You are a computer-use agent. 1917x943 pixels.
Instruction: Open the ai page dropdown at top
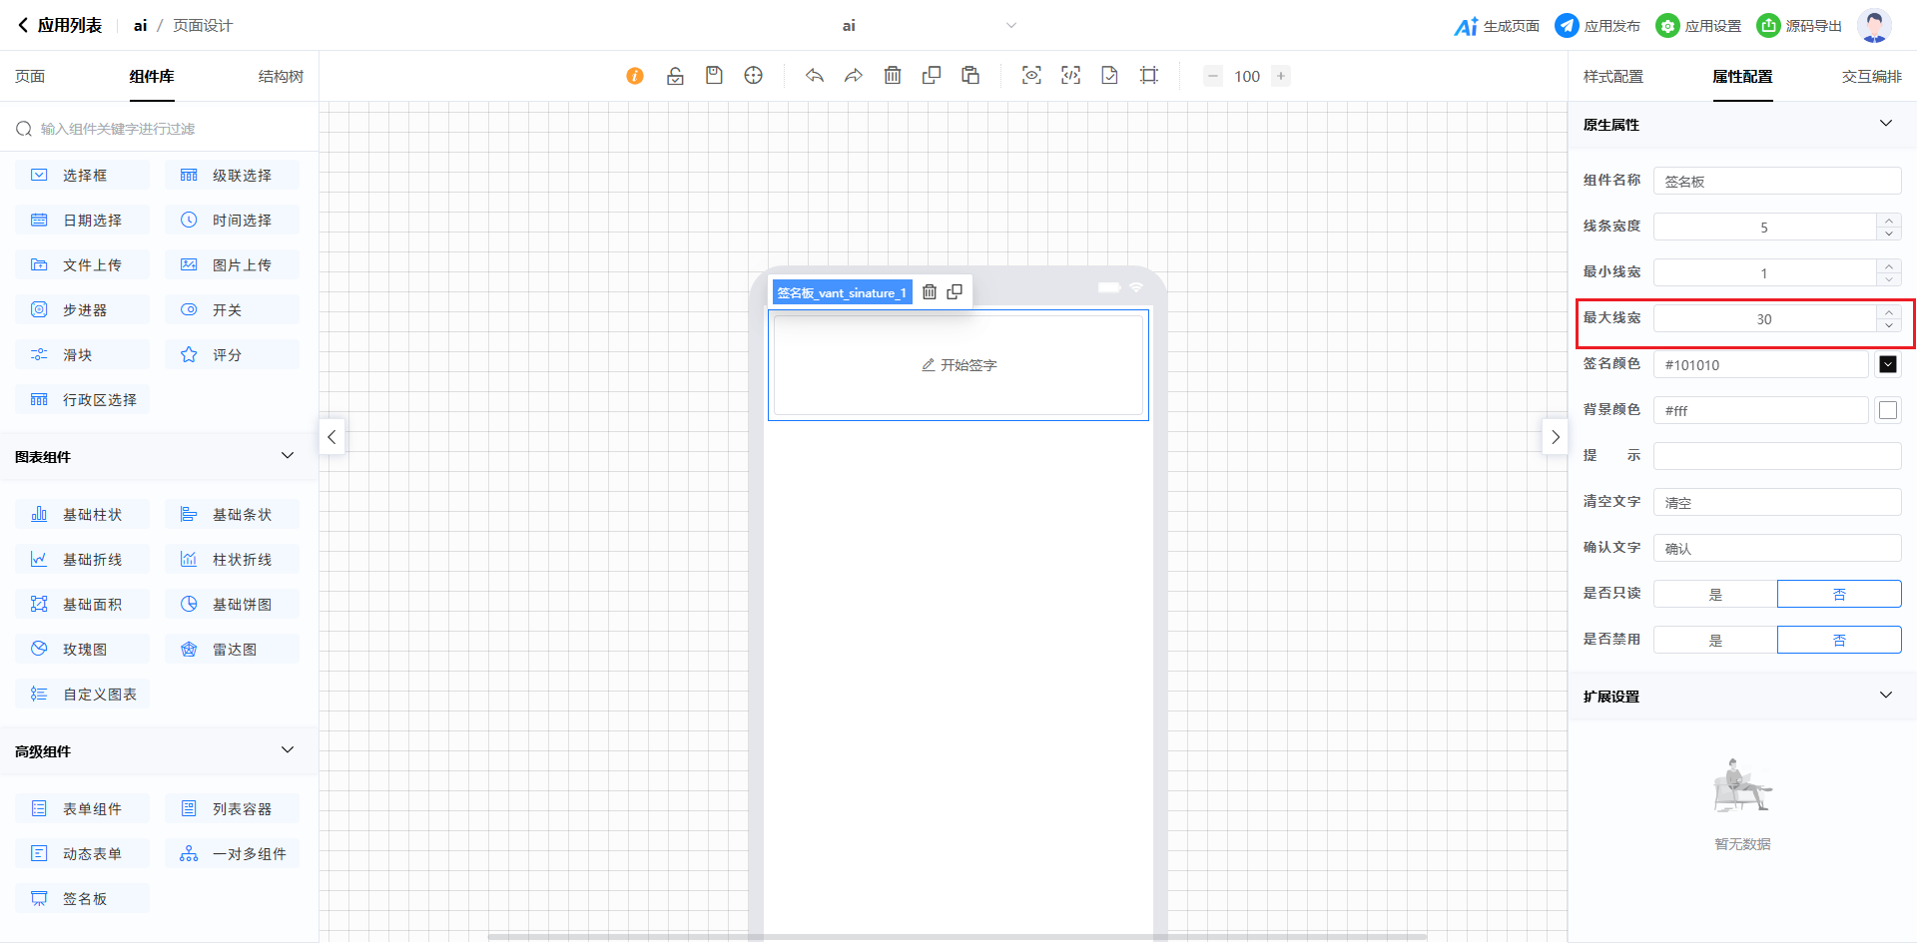click(x=1010, y=26)
